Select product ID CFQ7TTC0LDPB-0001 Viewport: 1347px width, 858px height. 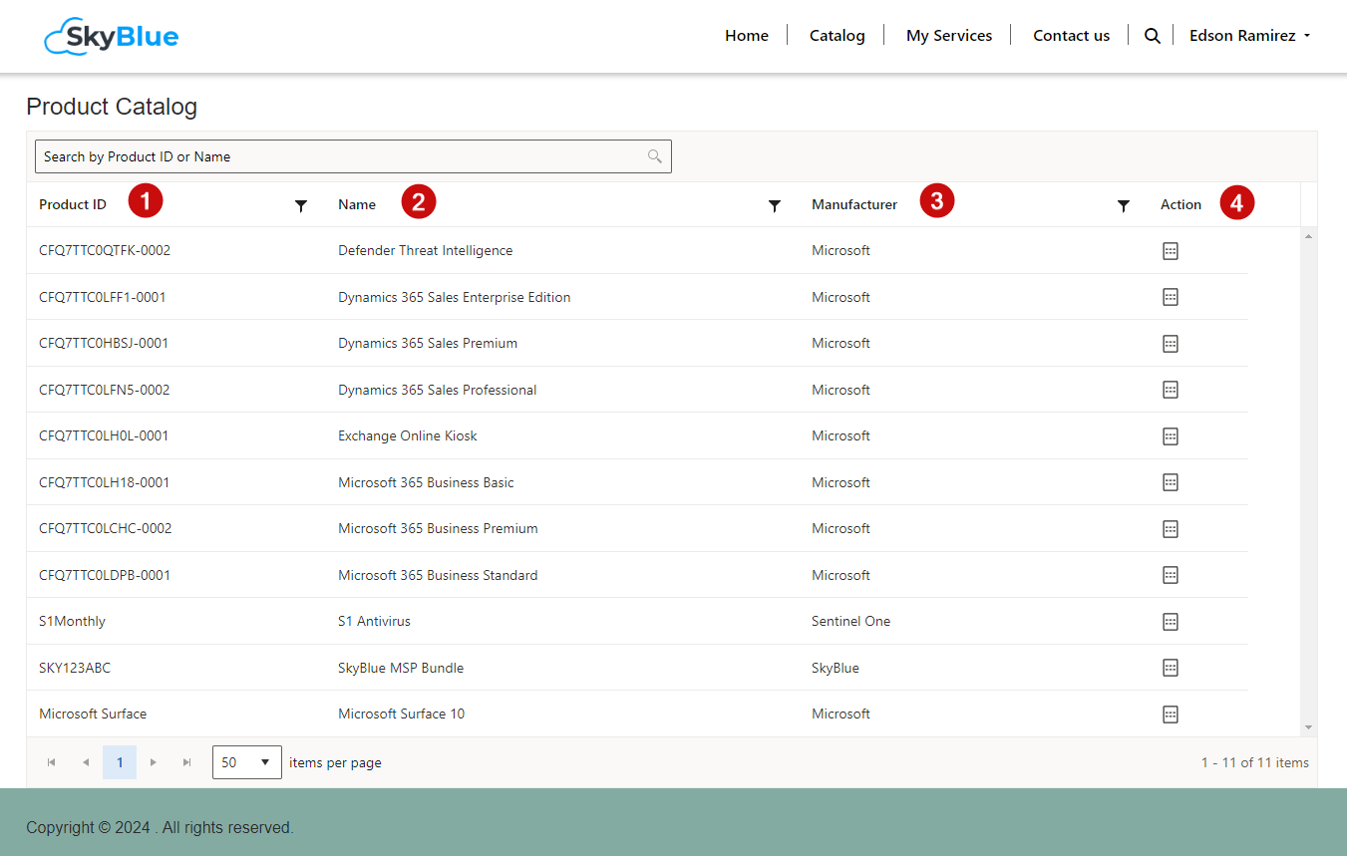105,575
